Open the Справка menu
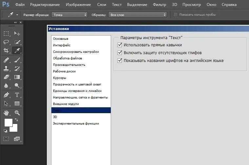 [229, 5]
